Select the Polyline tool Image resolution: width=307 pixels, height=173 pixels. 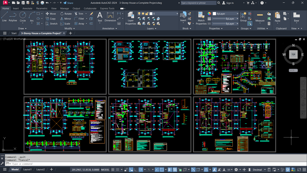(13, 17)
